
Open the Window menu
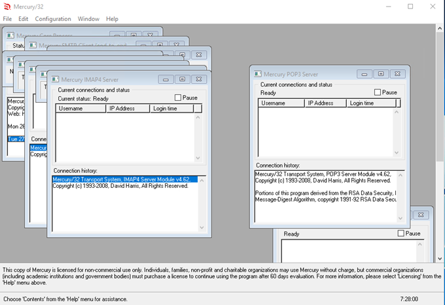coord(88,19)
